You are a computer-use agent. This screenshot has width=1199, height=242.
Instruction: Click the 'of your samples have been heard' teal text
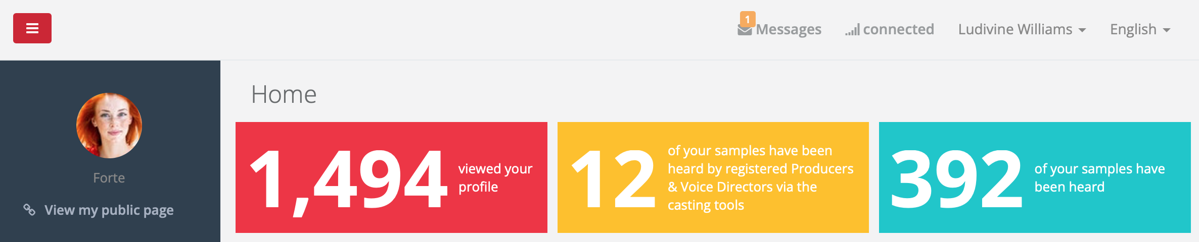pyautogui.click(x=1099, y=177)
